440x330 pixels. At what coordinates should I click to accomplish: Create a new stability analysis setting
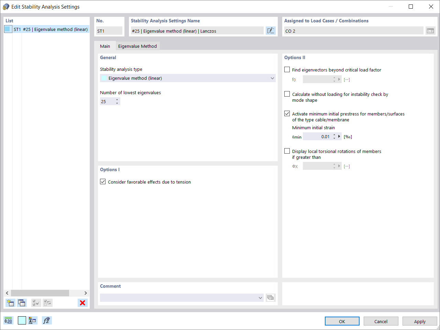click(x=10, y=303)
